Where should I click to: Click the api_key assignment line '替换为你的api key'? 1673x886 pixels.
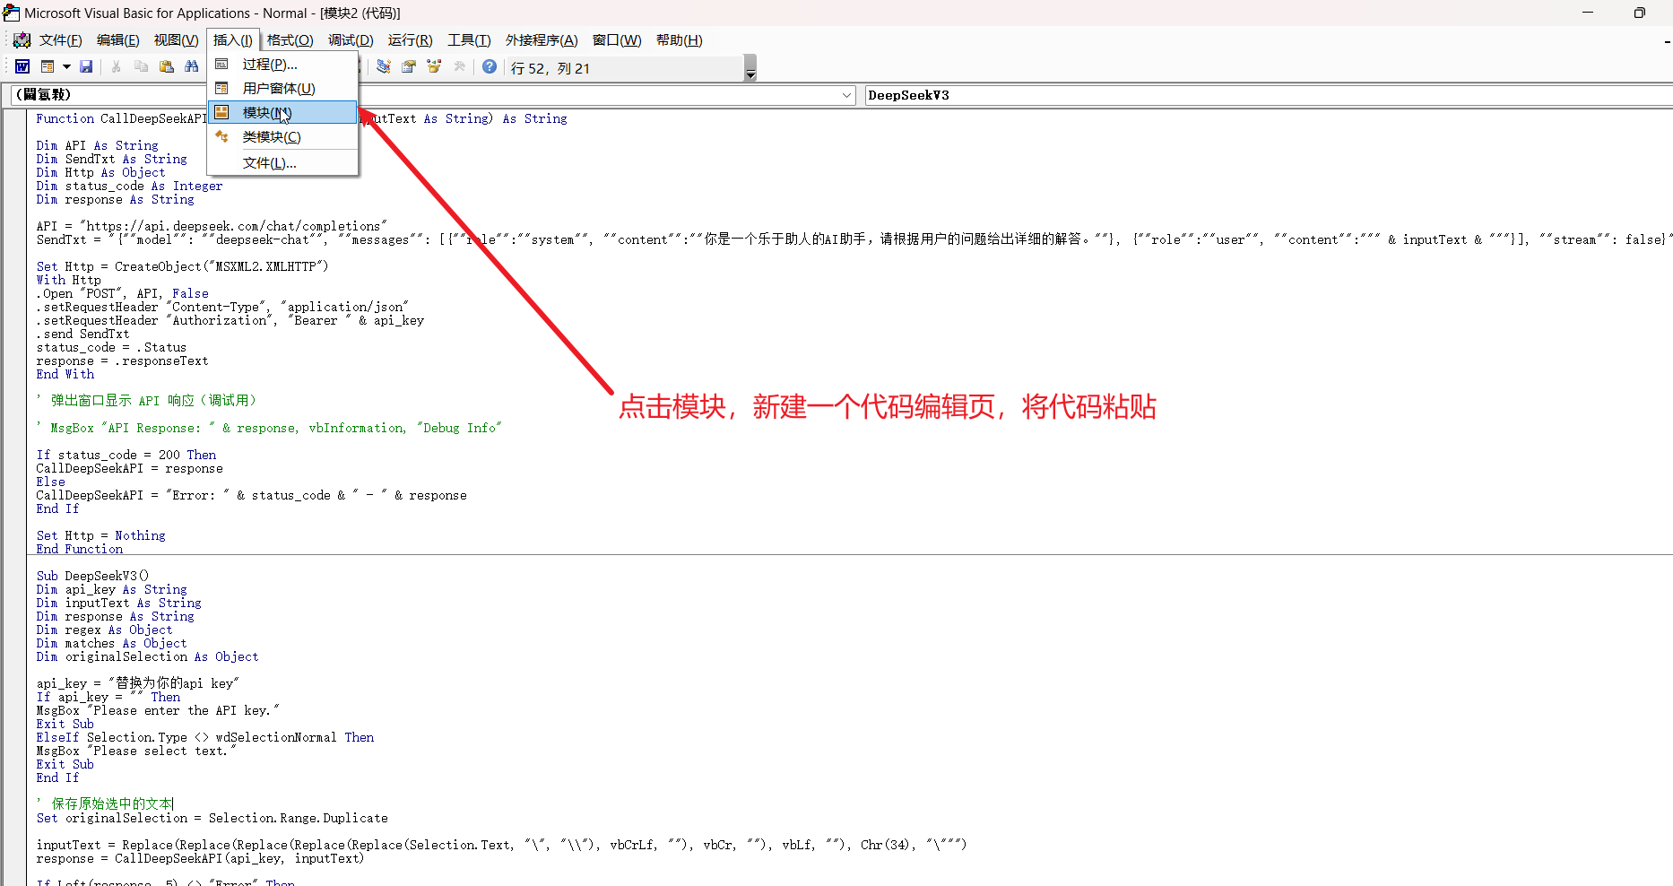click(137, 683)
